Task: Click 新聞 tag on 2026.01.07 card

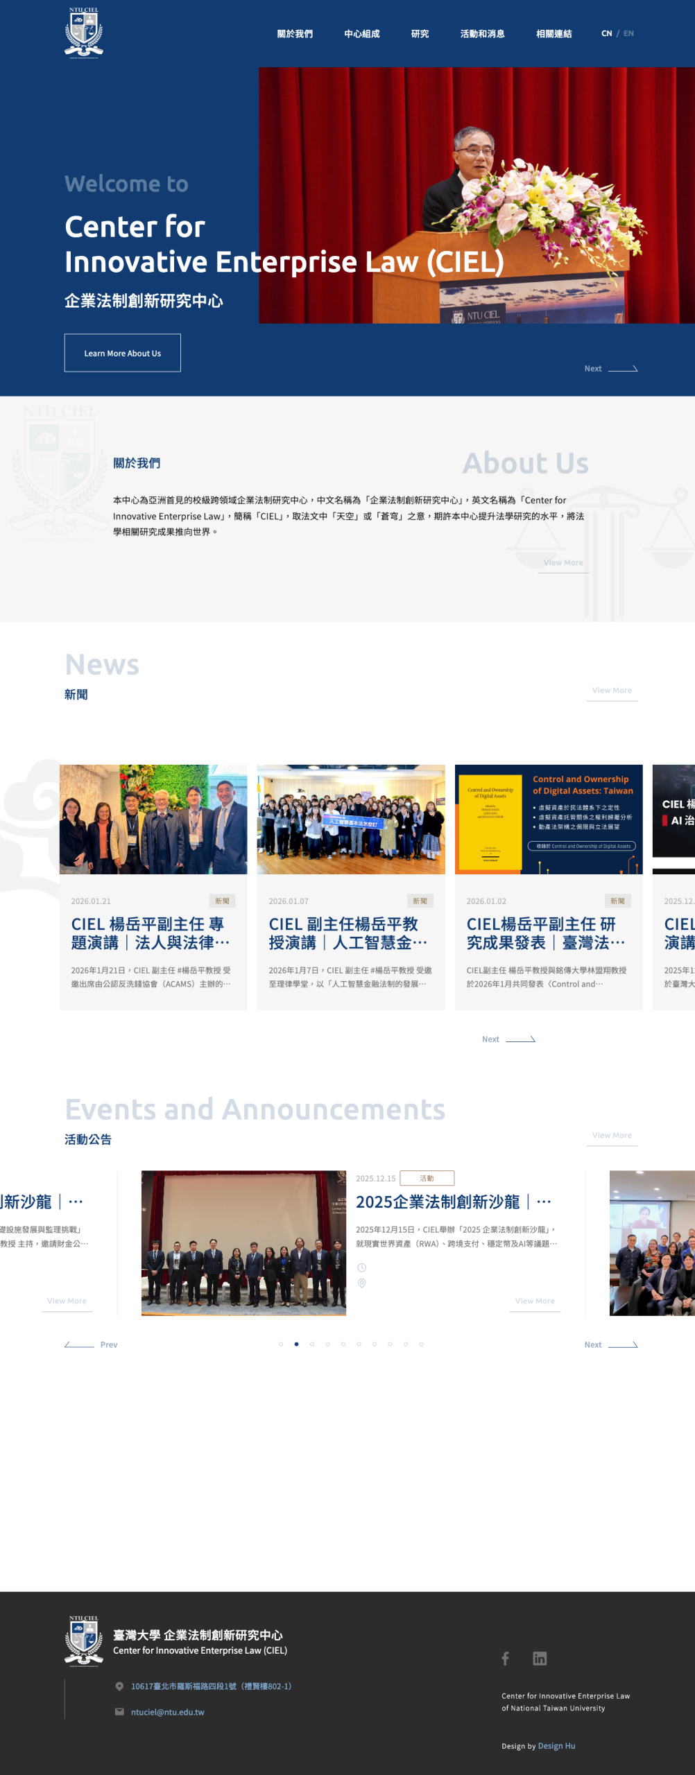Action: click(x=420, y=901)
